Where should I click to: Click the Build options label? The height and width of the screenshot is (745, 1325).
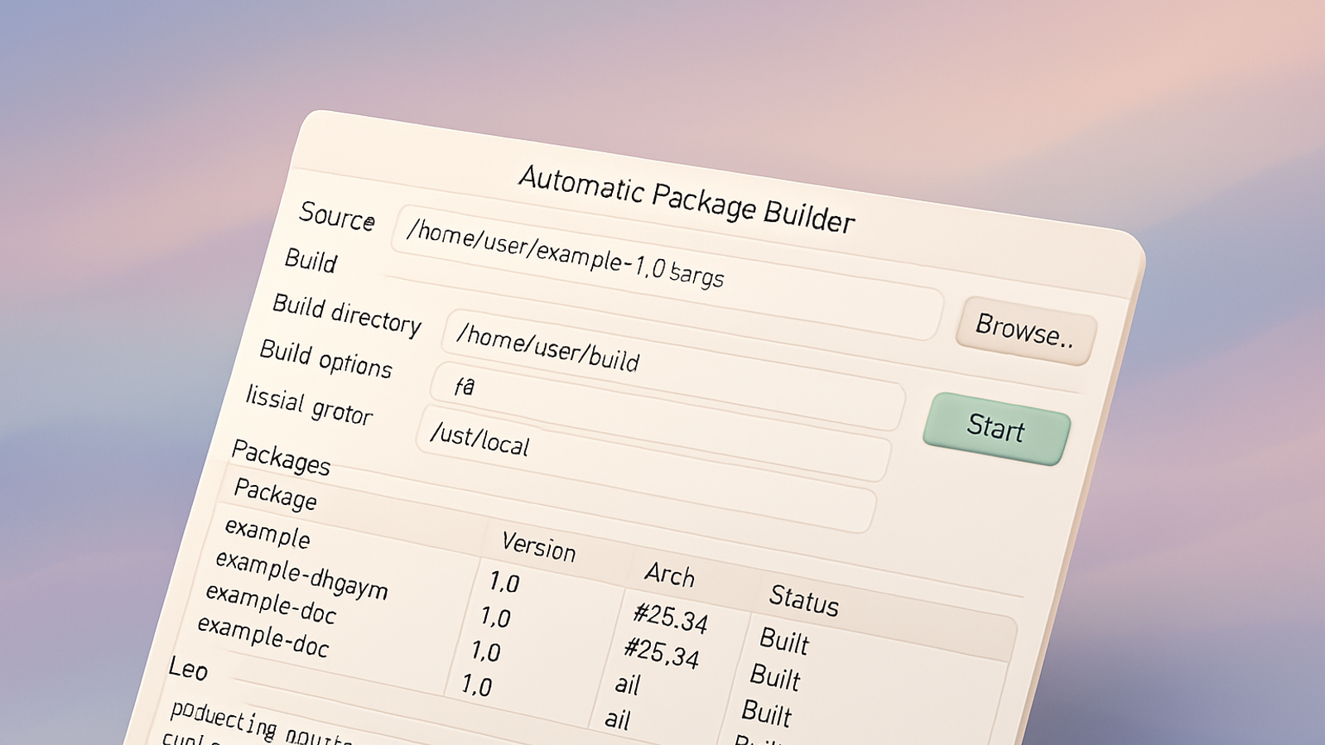325,358
